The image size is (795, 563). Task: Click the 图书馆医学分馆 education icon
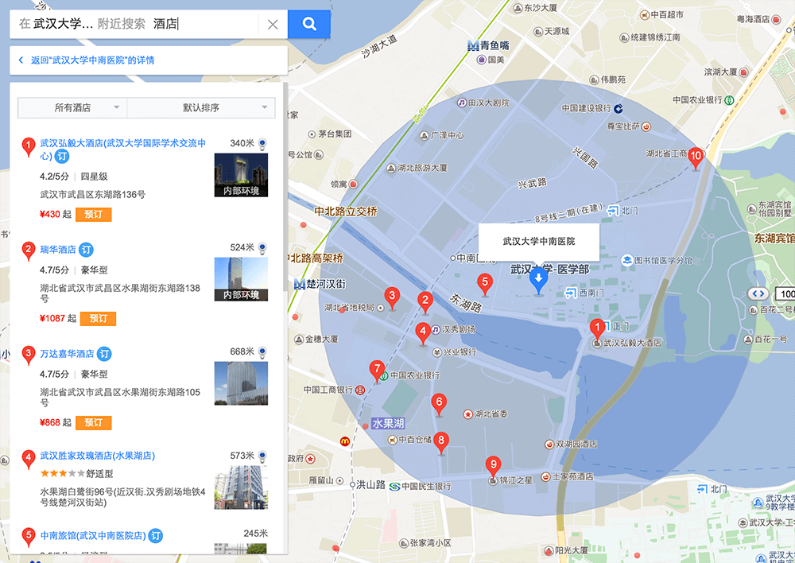coord(627,260)
